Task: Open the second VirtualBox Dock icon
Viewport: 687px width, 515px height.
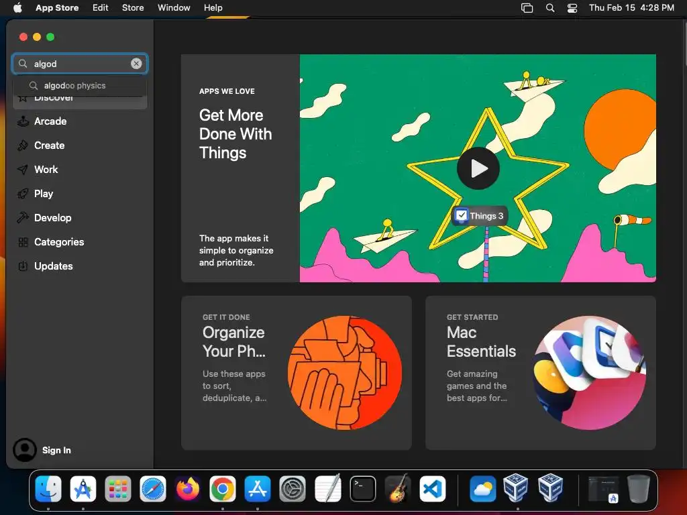Action: 551,488
